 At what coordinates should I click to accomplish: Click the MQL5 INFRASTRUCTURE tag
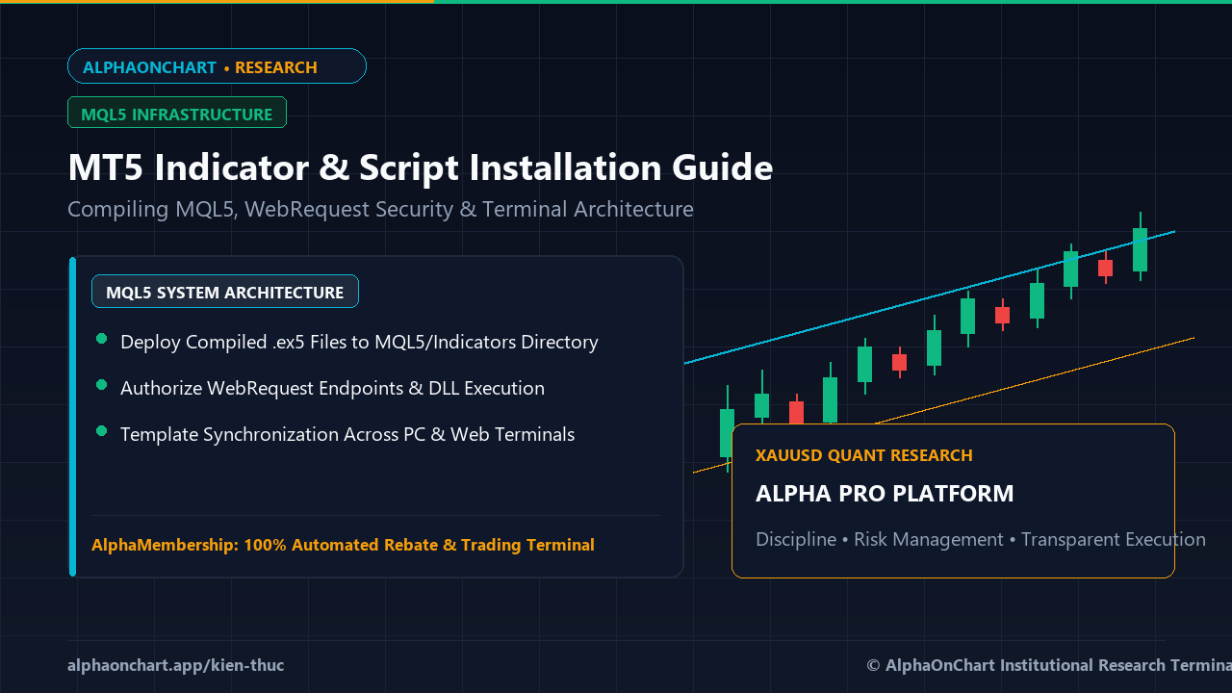tap(177, 113)
